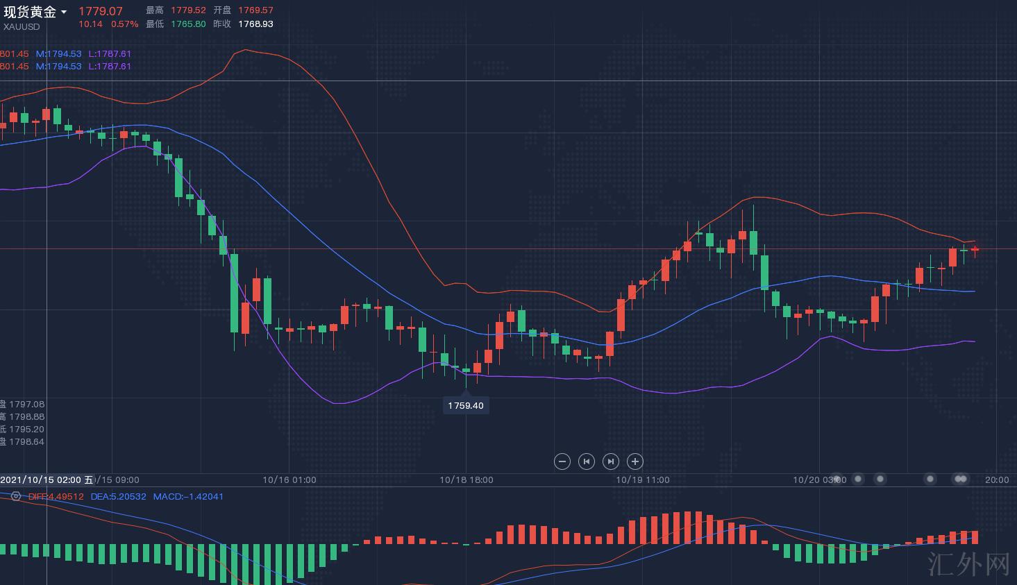Zoom out the chart with minus button

pos(562,461)
